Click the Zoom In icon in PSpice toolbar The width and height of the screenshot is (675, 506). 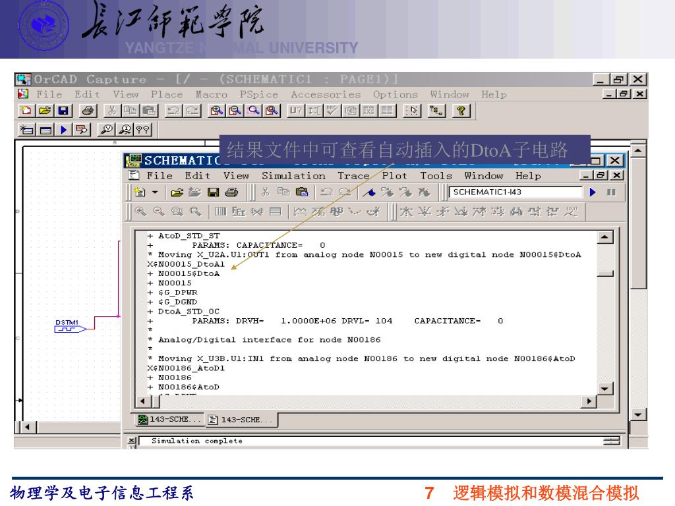pyautogui.click(x=140, y=211)
